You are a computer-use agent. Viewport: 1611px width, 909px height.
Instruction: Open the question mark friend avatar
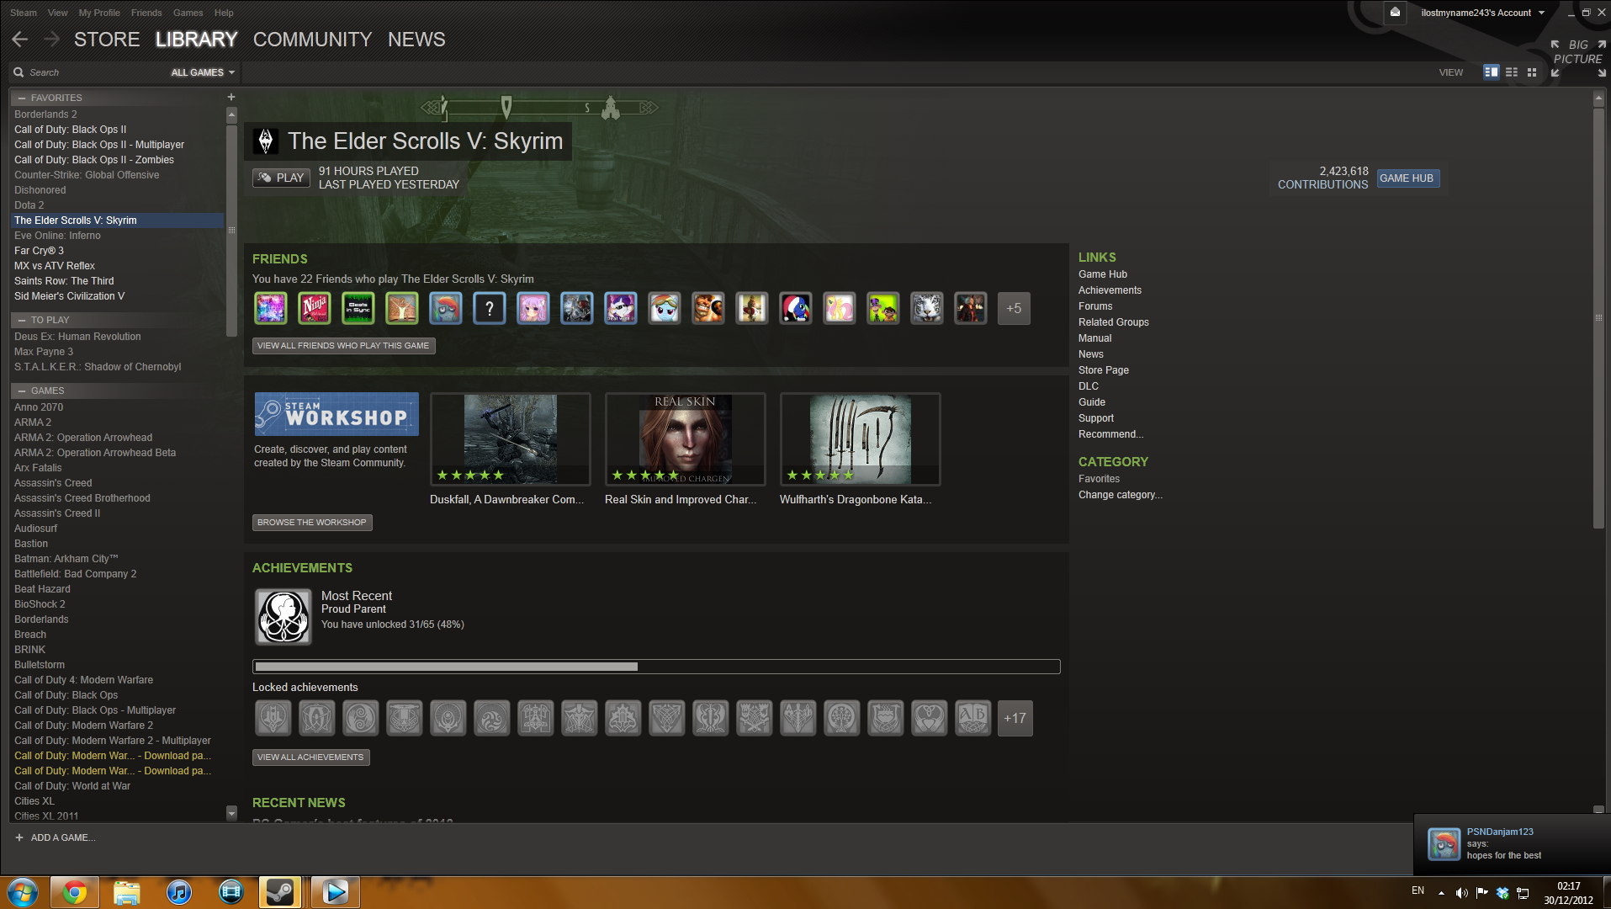point(490,308)
